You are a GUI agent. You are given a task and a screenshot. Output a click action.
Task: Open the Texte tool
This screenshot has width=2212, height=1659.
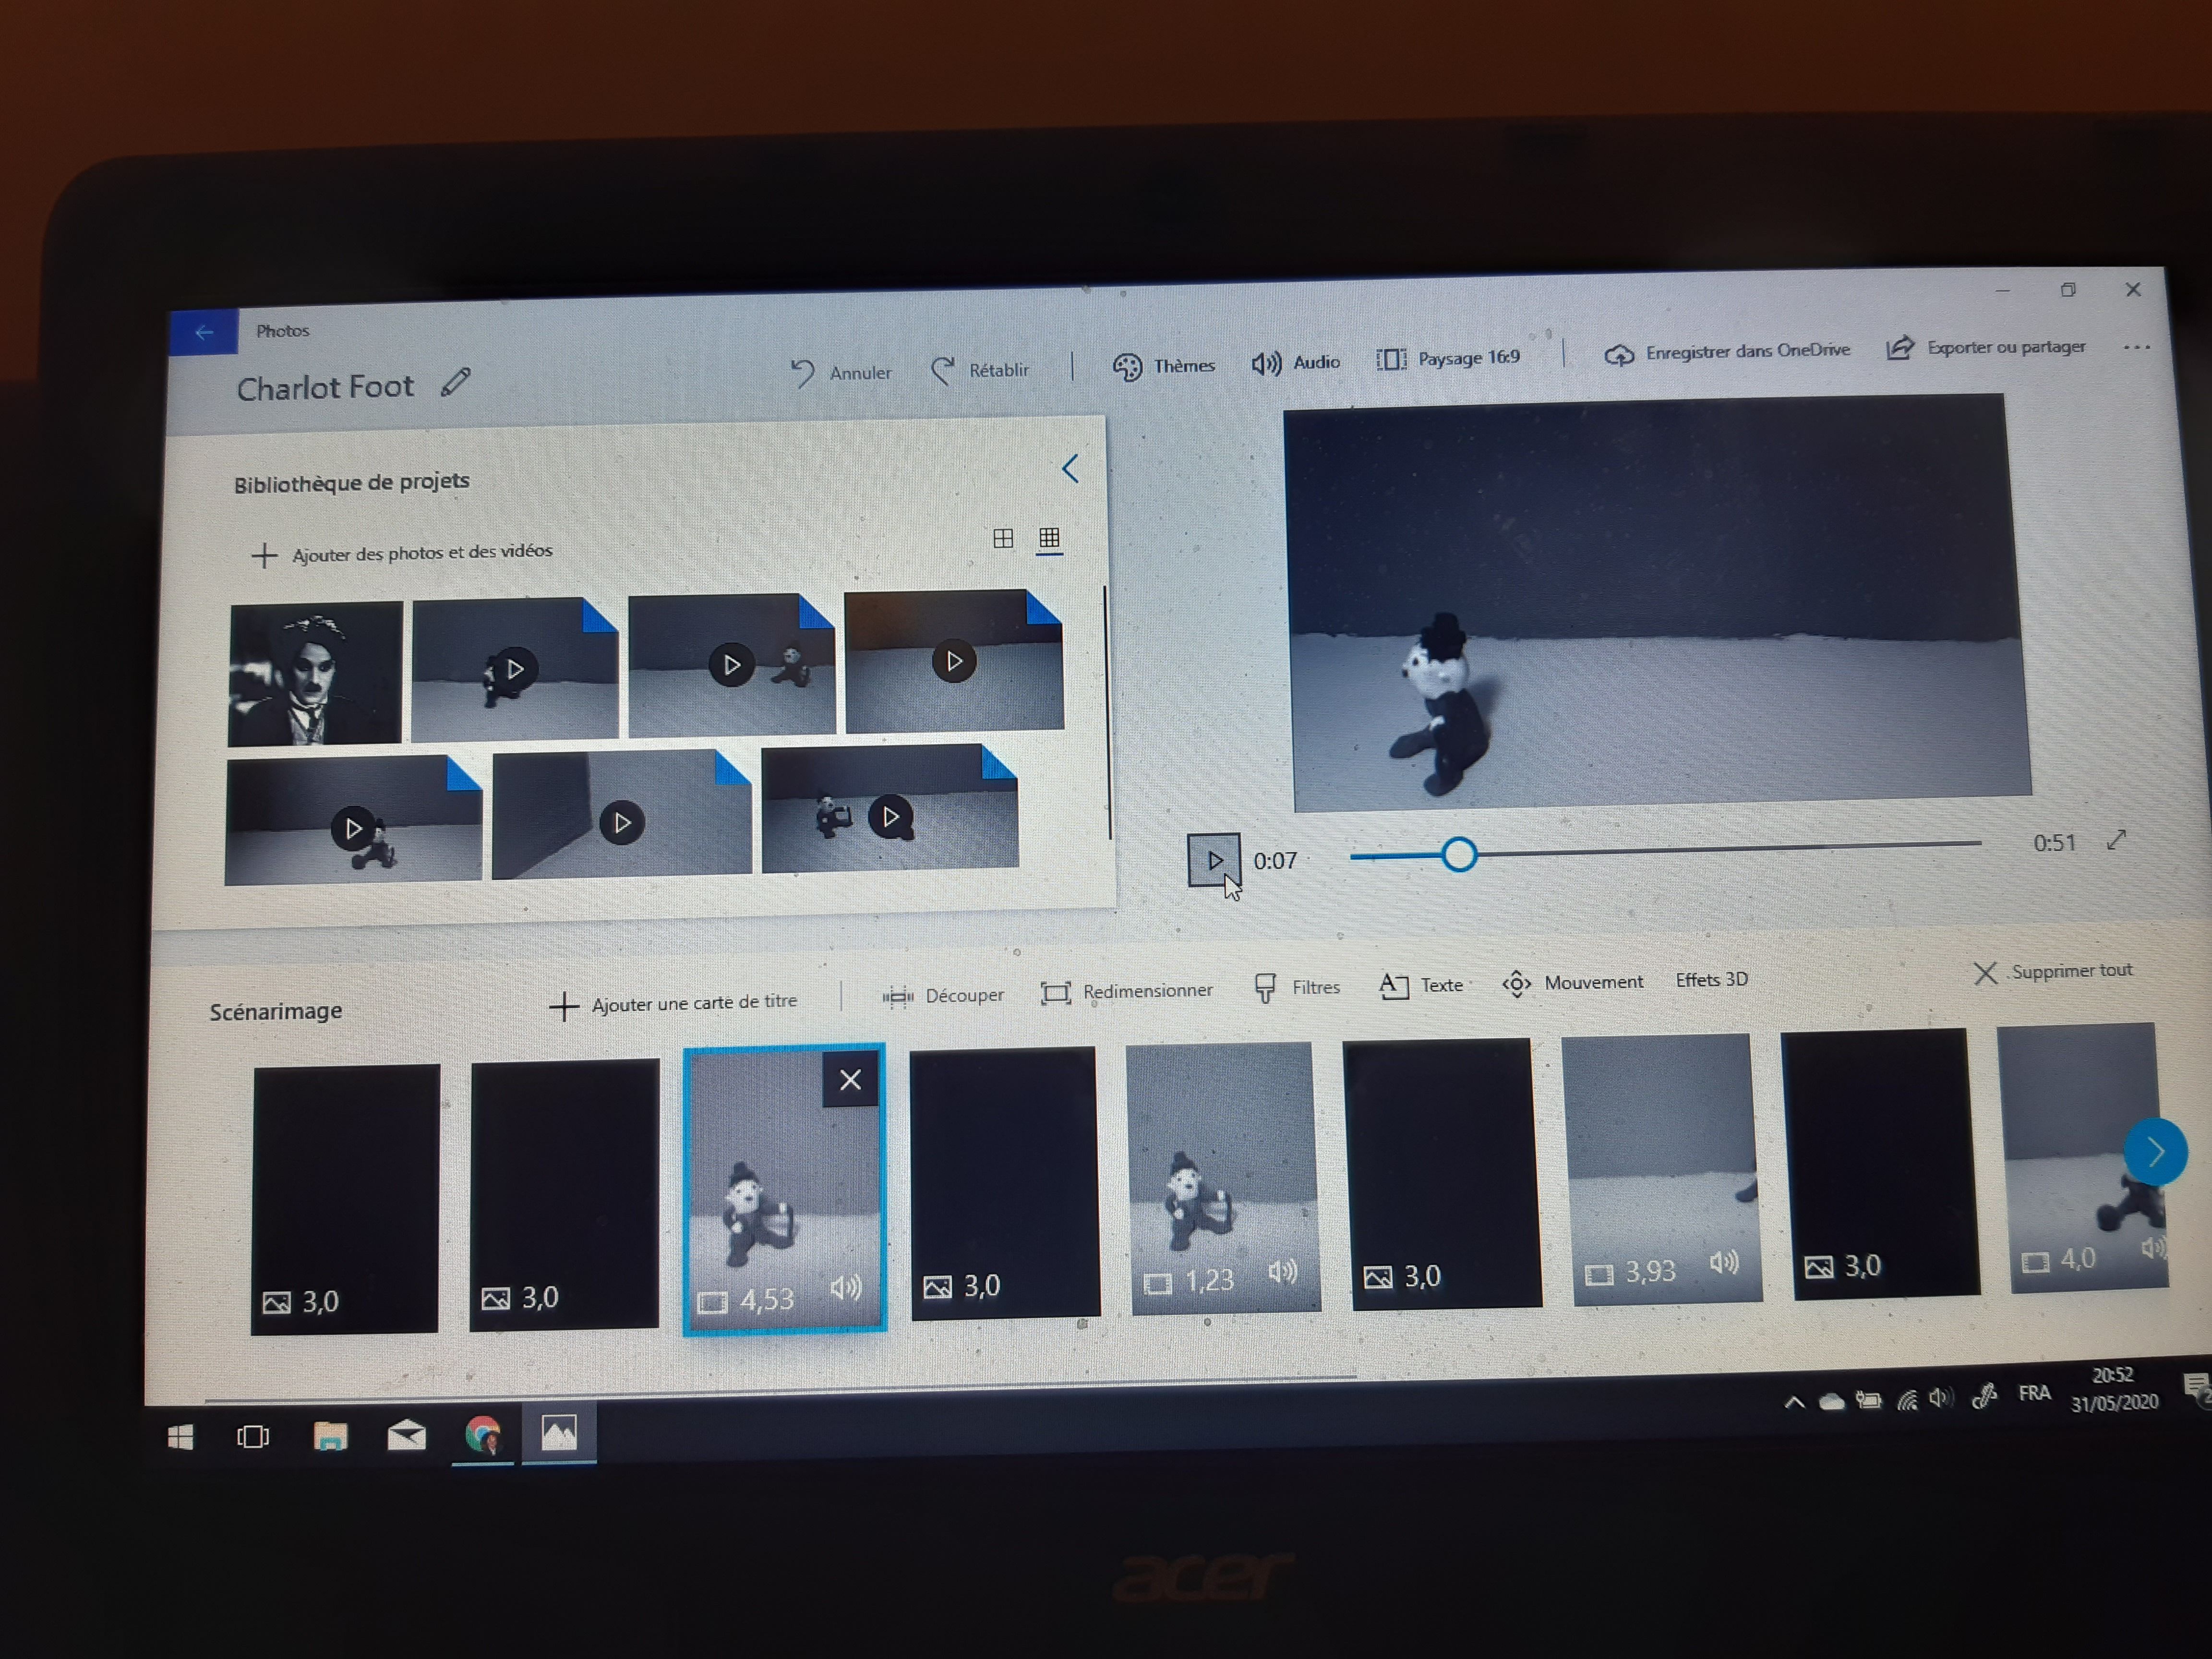point(1421,985)
